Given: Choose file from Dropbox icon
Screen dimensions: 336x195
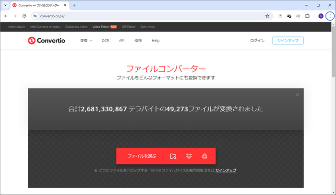Looking at the screenshot, I should (x=189, y=156).
